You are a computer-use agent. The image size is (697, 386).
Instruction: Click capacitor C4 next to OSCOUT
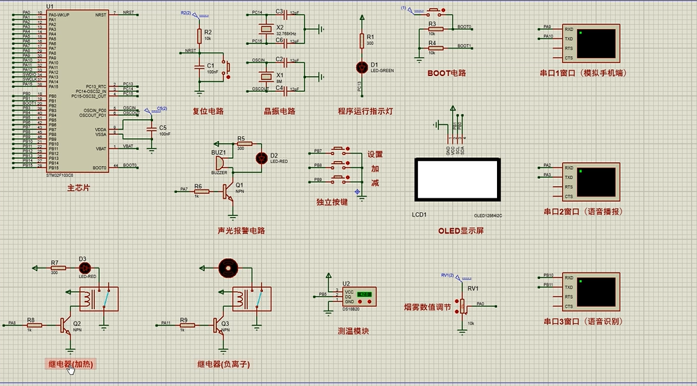point(284,91)
